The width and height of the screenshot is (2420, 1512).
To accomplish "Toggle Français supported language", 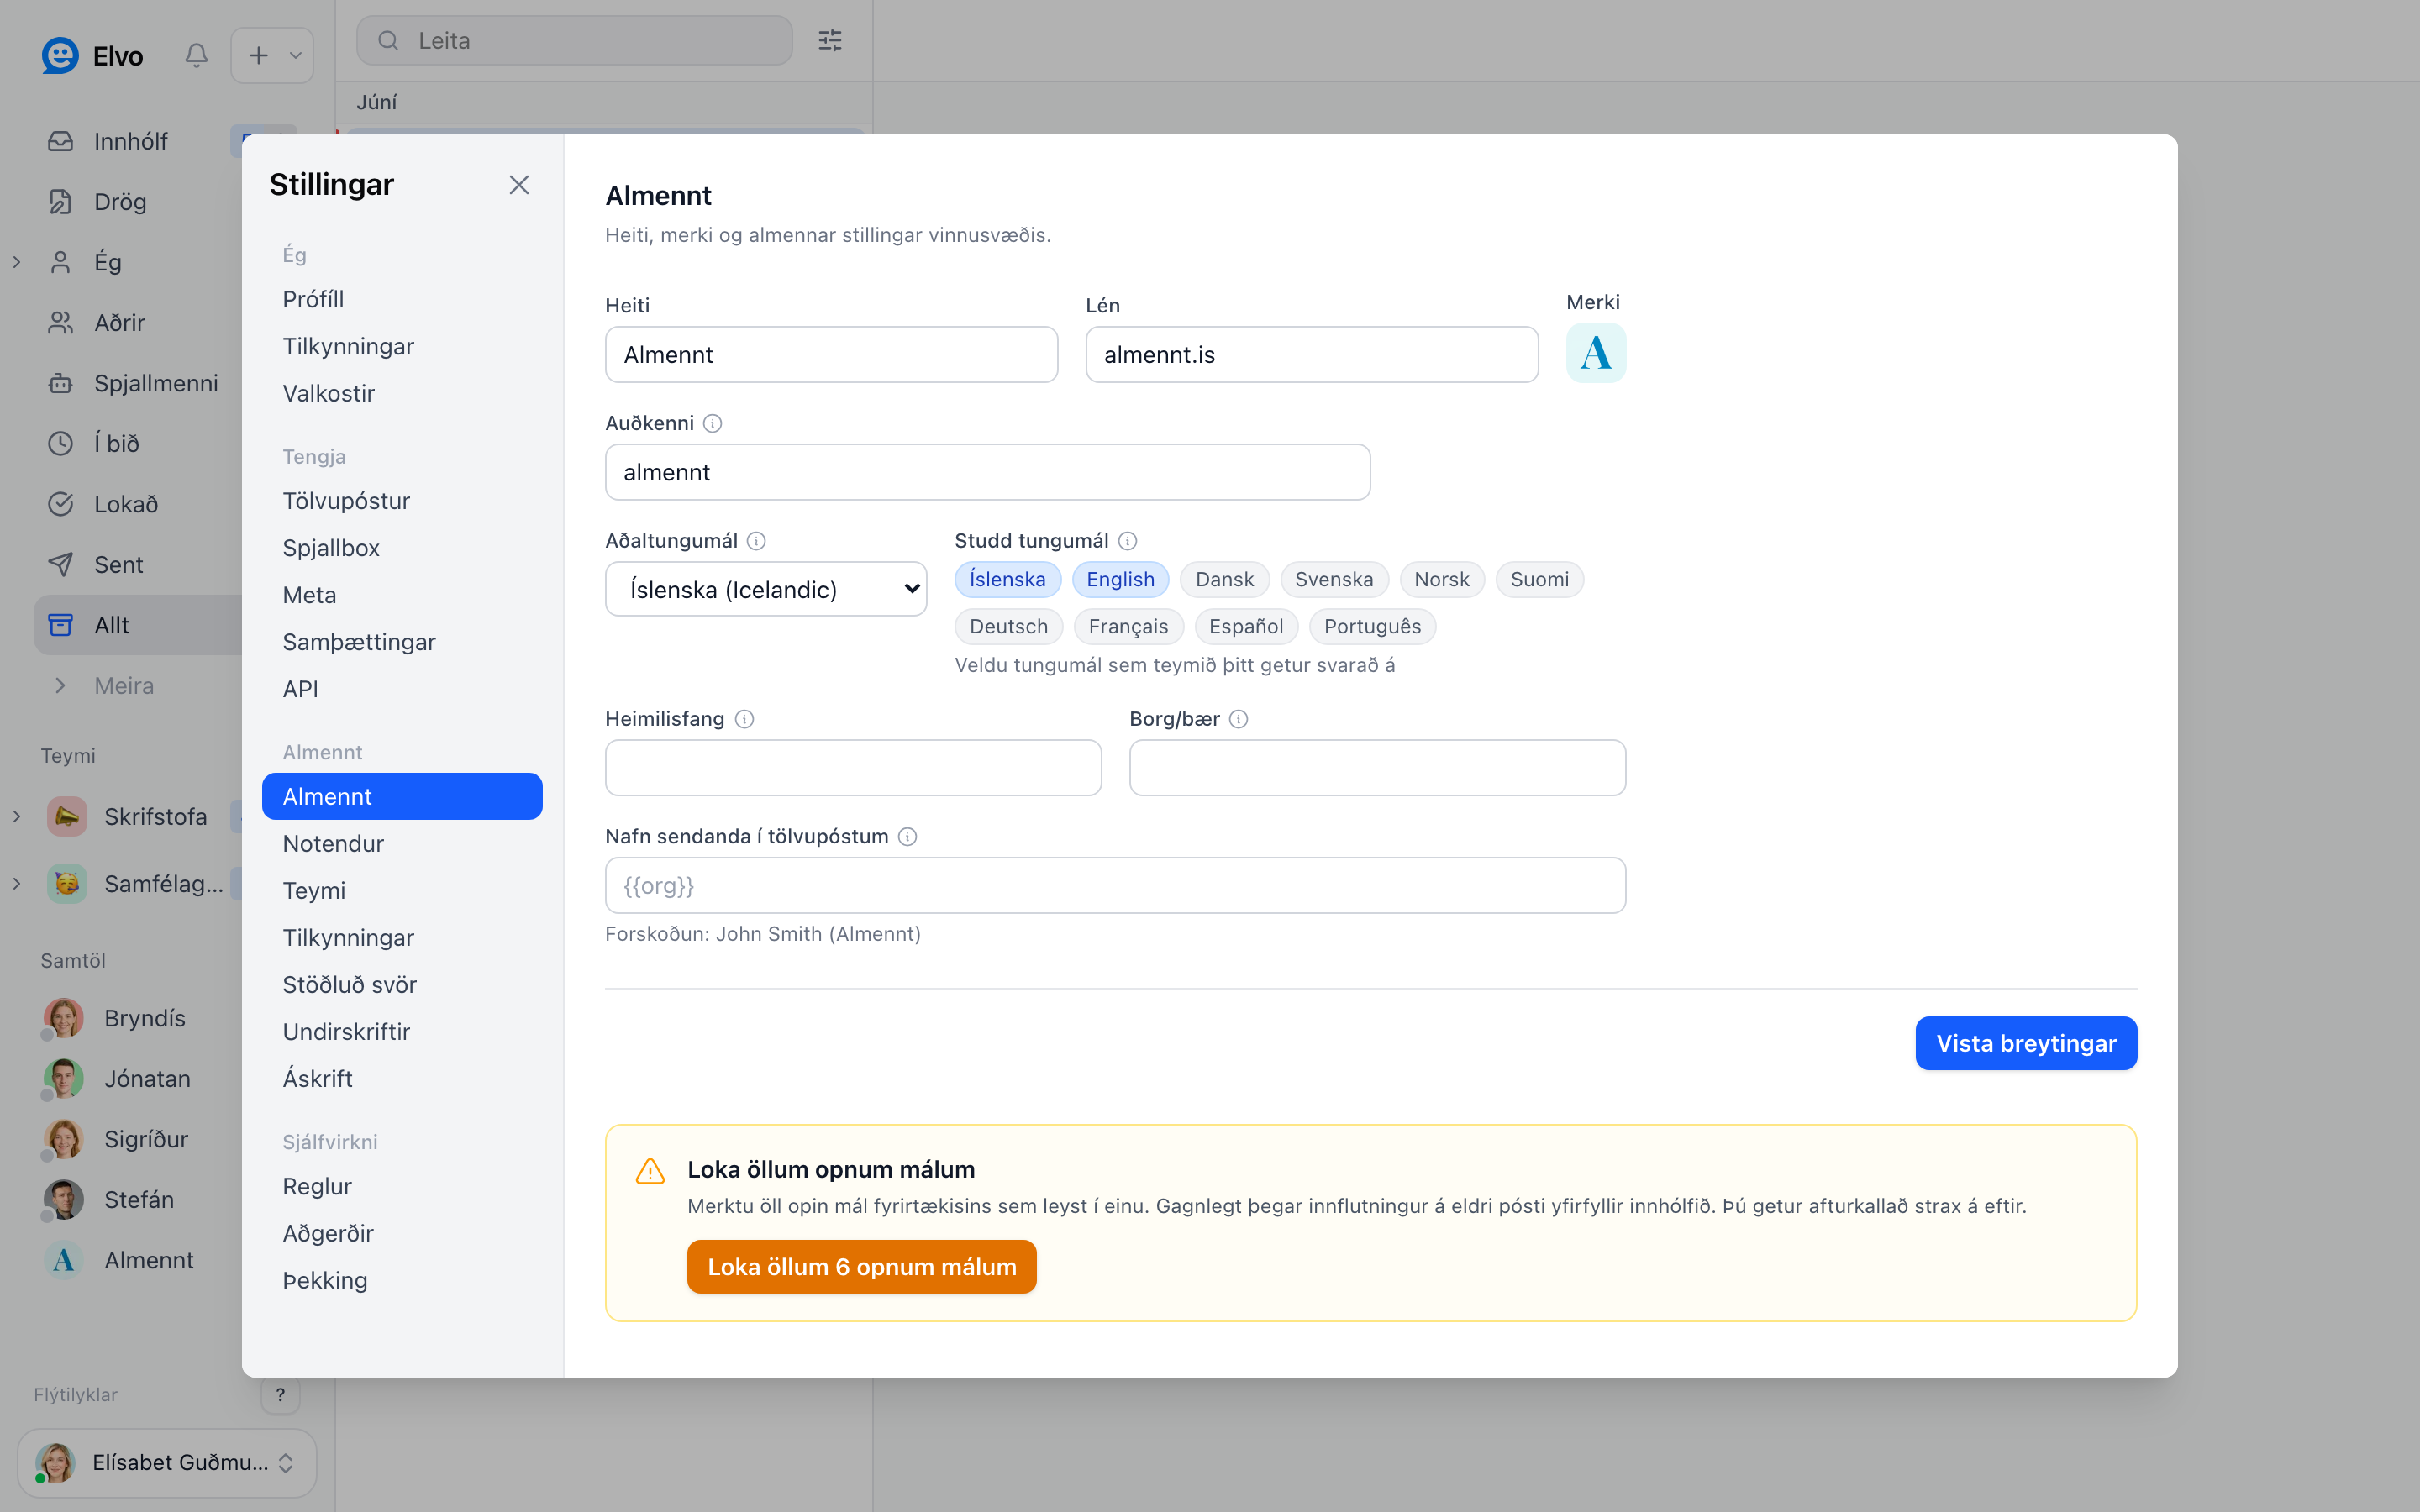I will (x=1128, y=626).
